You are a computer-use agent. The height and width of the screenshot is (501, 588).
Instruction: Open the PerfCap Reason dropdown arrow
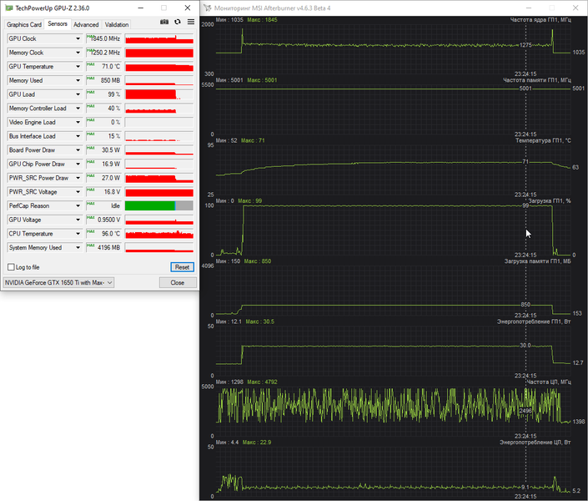tap(78, 205)
